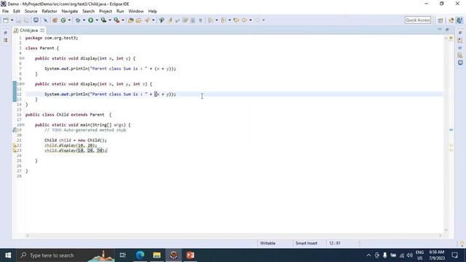The image size is (466, 262).
Task: Click the Save All toolbar icon
Action: 26,20
